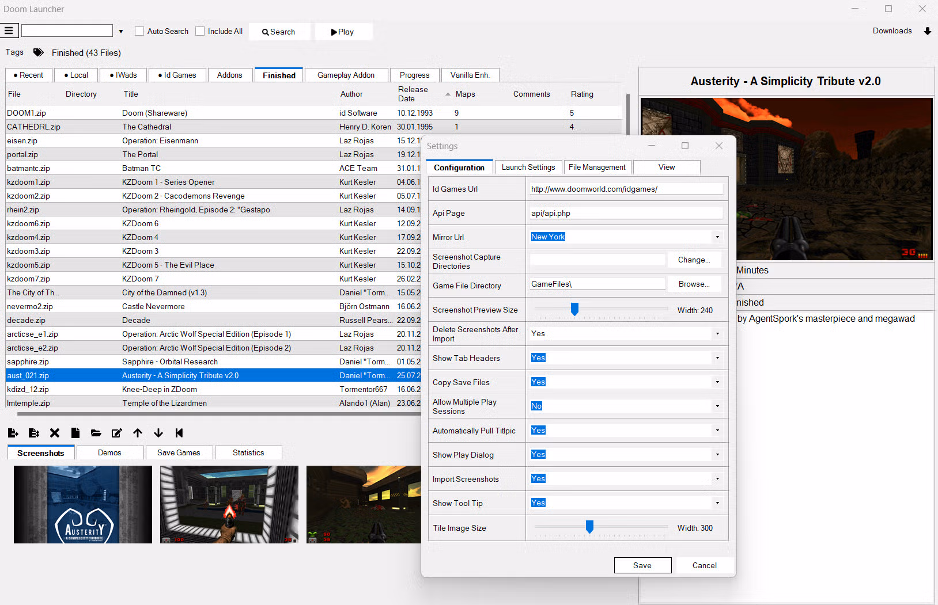The width and height of the screenshot is (938, 605).
Task: Enable the Auto Search checkbox
Action: 139,31
